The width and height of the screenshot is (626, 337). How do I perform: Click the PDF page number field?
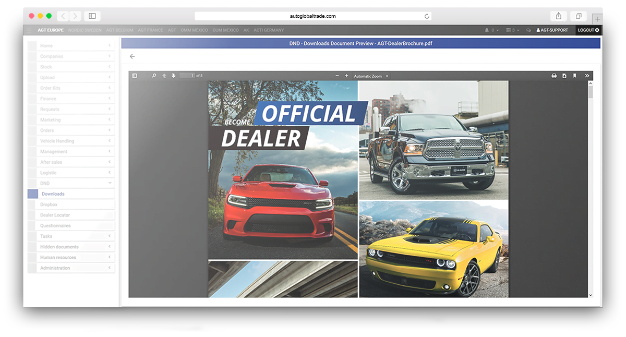click(x=187, y=76)
